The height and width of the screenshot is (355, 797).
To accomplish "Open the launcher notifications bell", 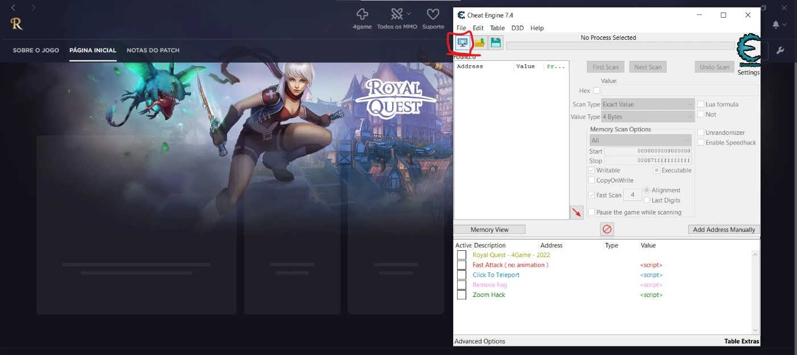I will (x=776, y=24).
